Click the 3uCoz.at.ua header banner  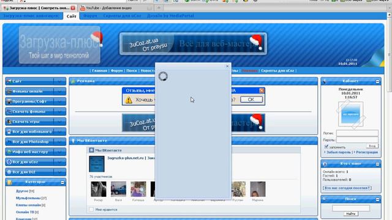pos(193,43)
